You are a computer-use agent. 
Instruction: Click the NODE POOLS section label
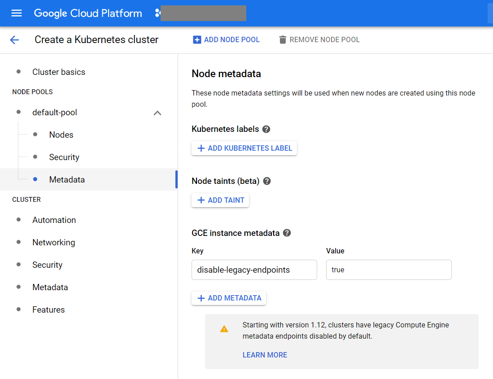pos(32,92)
